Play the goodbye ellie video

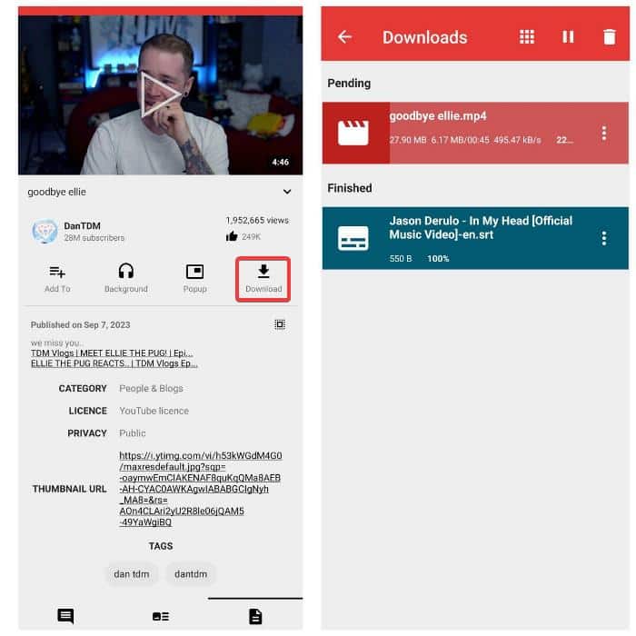[160, 94]
